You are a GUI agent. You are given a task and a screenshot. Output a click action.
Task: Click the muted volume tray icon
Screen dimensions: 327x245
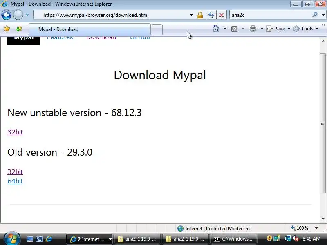tap(295, 238)
